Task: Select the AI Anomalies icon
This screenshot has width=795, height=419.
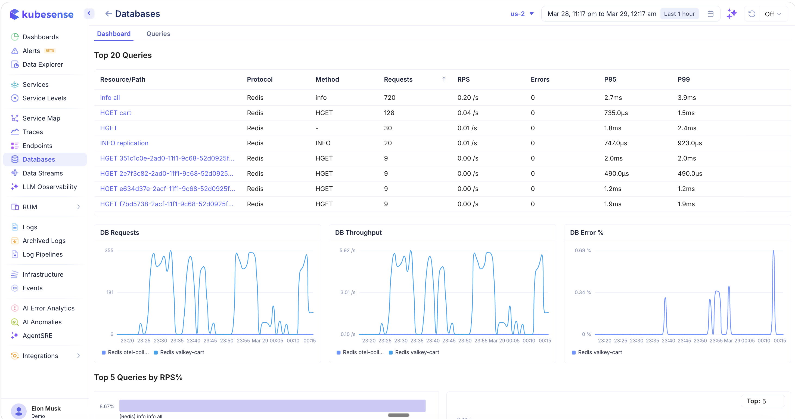Action: [15, 322]
